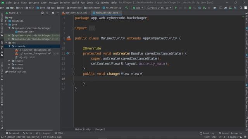This screenshot has height=139, width=248.
Task: Click the class gutter icon on line 8
Action: click(69, 38)
